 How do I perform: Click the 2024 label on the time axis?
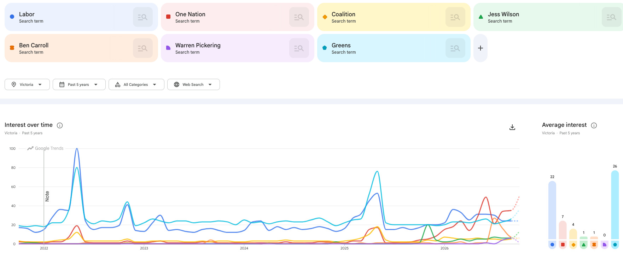(x=244, y=248)
